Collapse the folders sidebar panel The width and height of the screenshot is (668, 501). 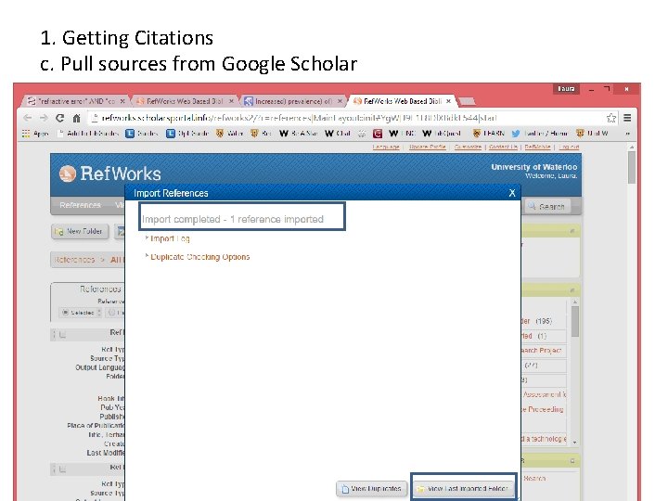click(x=572, y=290)
